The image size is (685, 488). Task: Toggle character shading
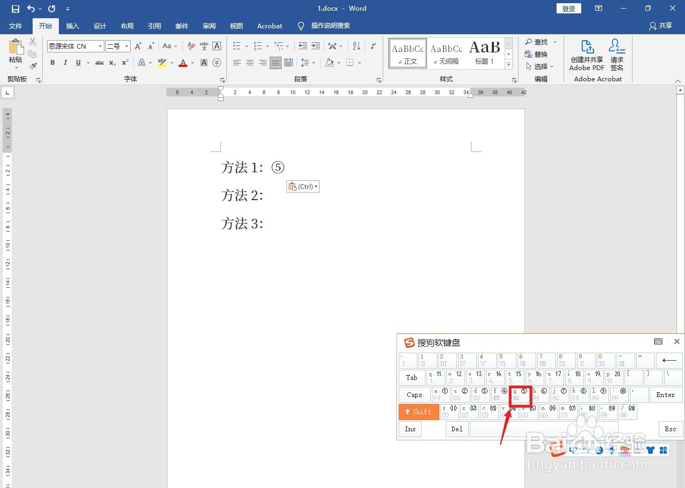(x=204, y=63)
